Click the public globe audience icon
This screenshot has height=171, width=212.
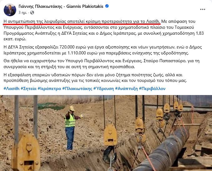[x=32, y=13]
